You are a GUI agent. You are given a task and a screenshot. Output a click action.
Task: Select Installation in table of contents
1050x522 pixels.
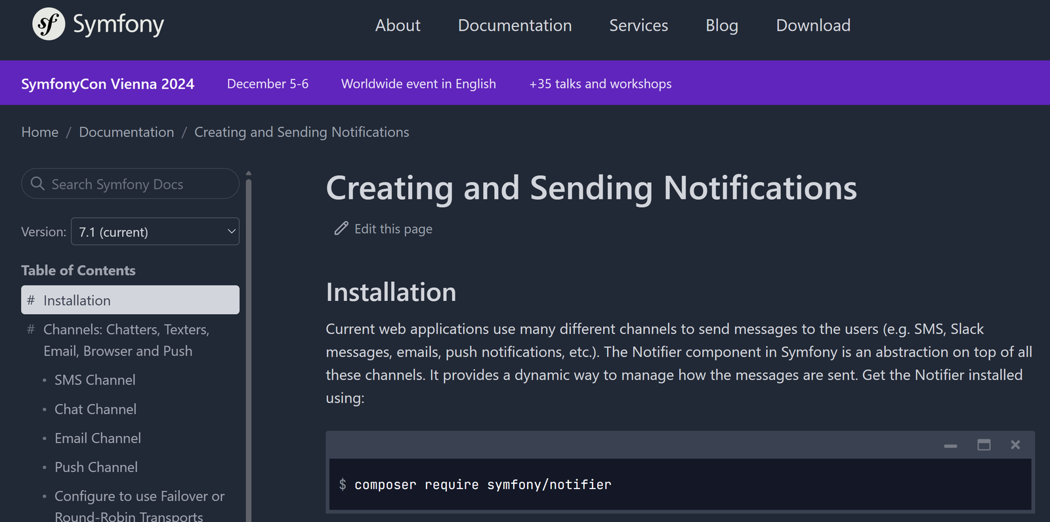coord(130,300)
